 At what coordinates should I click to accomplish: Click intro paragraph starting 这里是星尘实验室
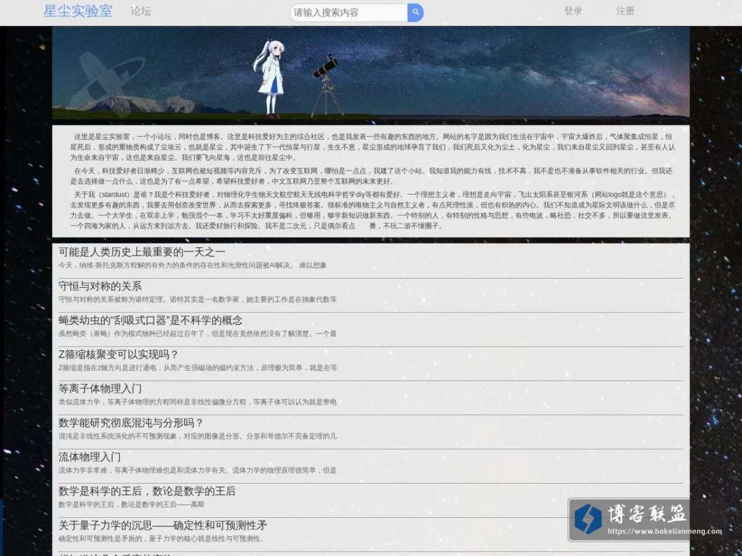point(372,147)
